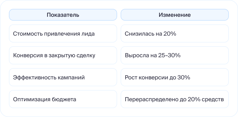The height and width of the screenshot is (117, 238).
Task: Click the 25–30% value text
Action: [x=171, y=55]
